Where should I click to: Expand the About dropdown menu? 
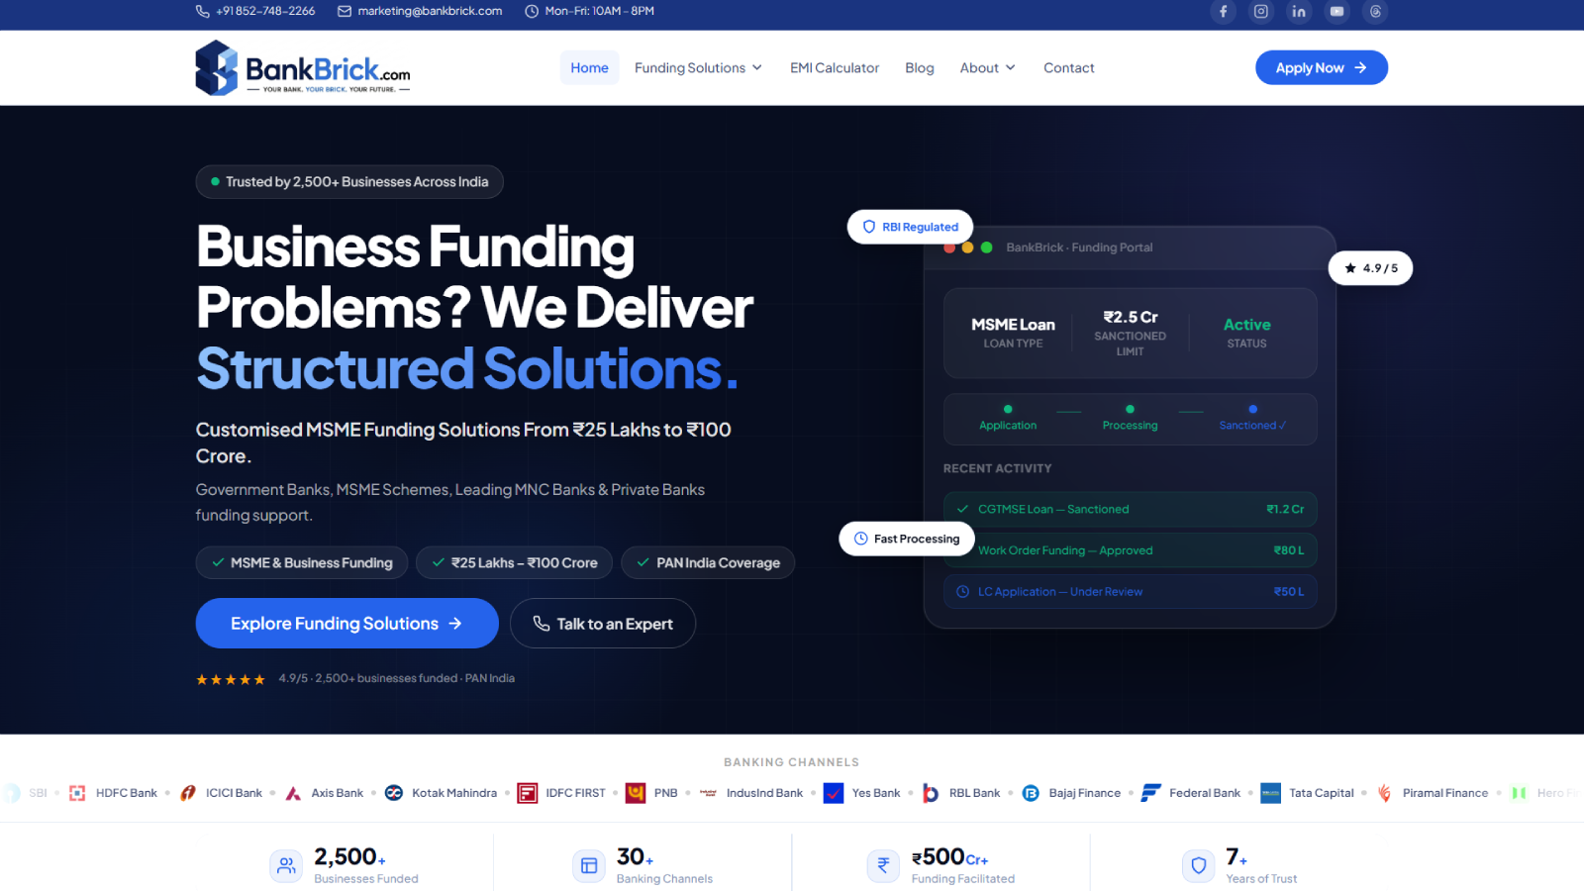click(987, 67)
